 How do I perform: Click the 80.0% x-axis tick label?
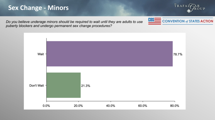tap(175, 105)
